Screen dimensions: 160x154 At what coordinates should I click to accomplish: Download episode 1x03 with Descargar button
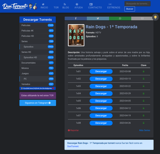101,86
